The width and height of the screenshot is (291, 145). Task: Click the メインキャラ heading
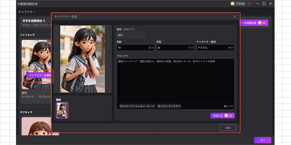point(27,35)
